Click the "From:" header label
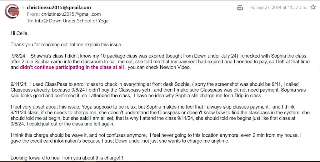320x162 pixels. click(33, 14)
